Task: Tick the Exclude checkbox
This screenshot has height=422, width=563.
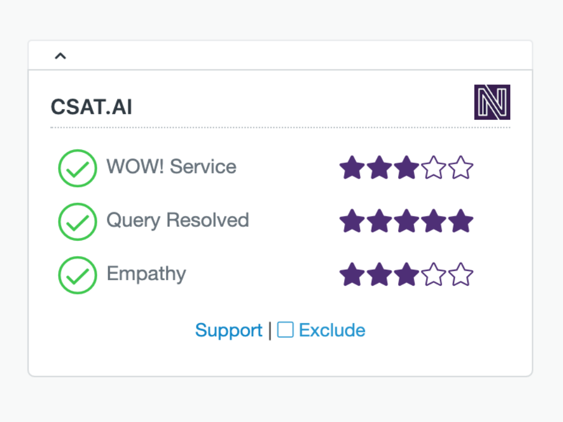Action: tap(285, 330)
